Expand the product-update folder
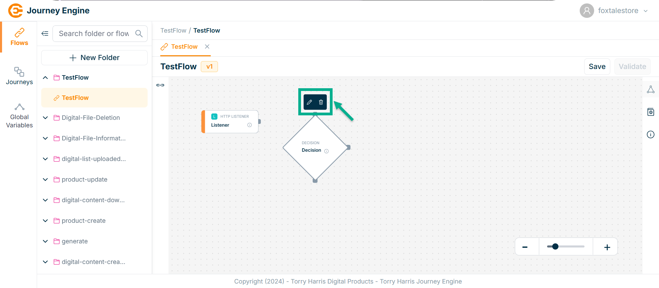Image resolution: width=659 pixels, height=288 pixels. 45,180
